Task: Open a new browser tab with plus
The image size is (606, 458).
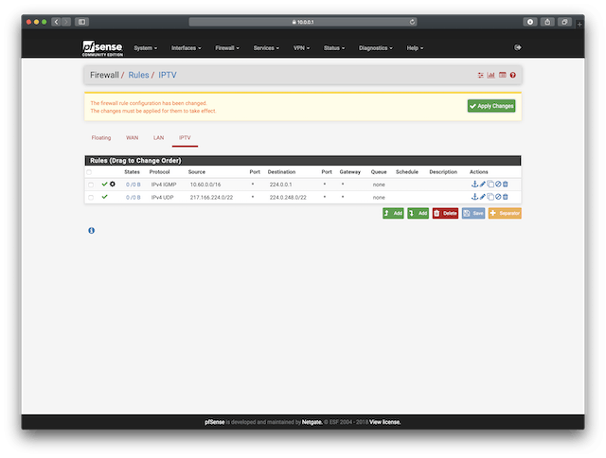Action: click(579, 25)
